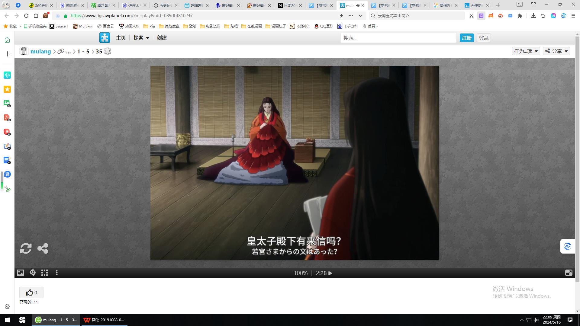
Task: Click the 注册 button
Action: click(466, 38)
